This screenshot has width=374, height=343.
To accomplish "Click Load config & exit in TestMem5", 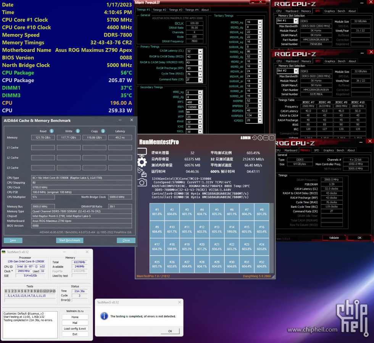I will [75, 328].
